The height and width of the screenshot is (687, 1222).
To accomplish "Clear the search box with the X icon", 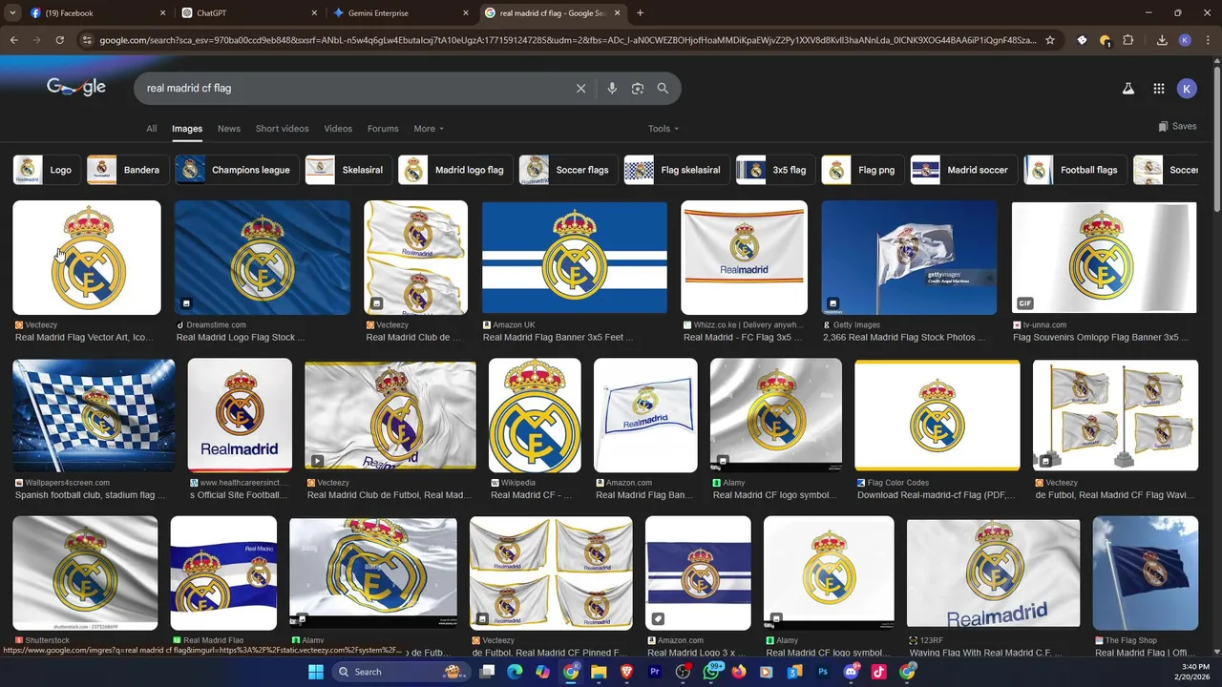I will tap(580, 88).
